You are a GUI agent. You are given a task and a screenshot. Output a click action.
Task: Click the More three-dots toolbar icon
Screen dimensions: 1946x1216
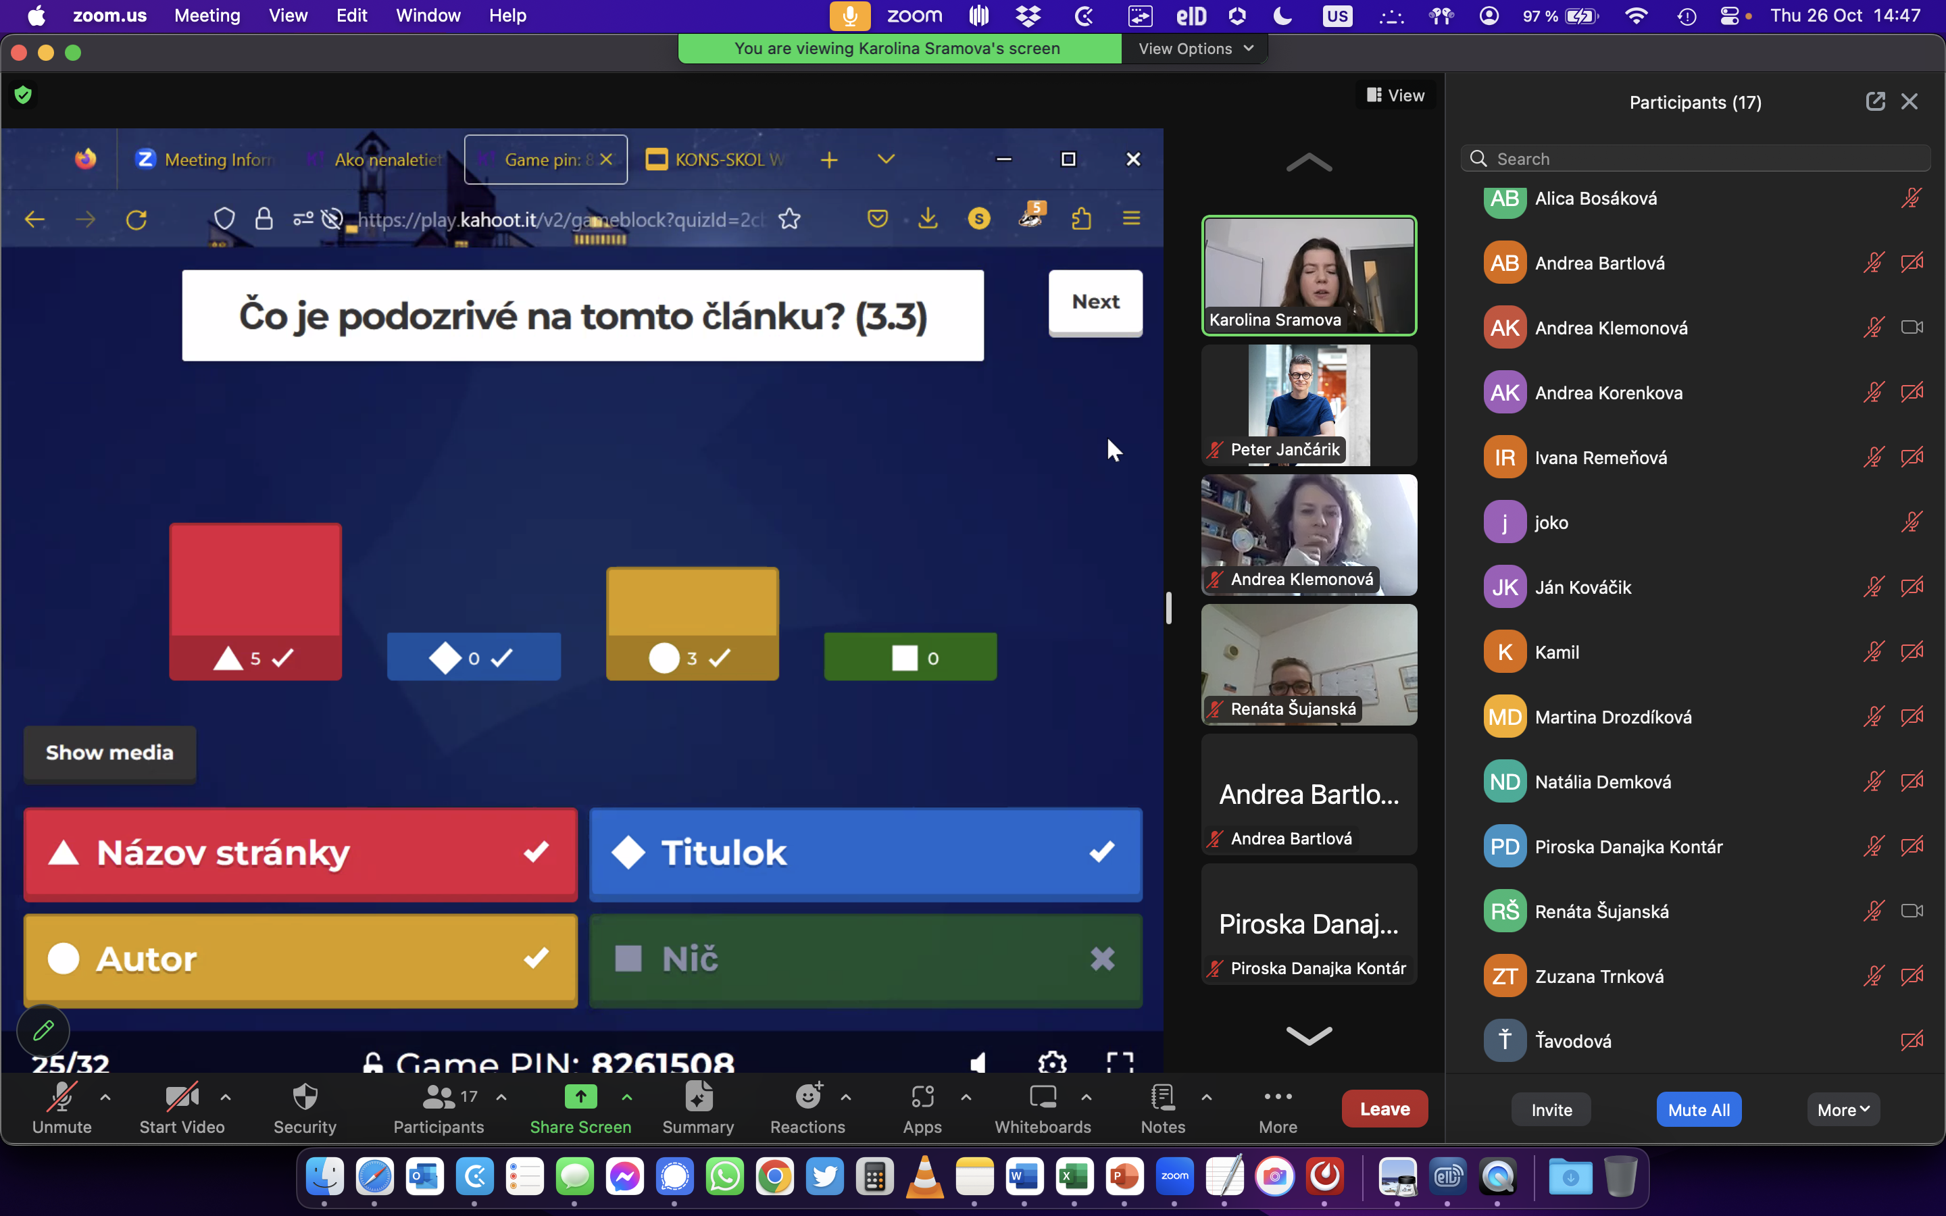[1278, 1096]
